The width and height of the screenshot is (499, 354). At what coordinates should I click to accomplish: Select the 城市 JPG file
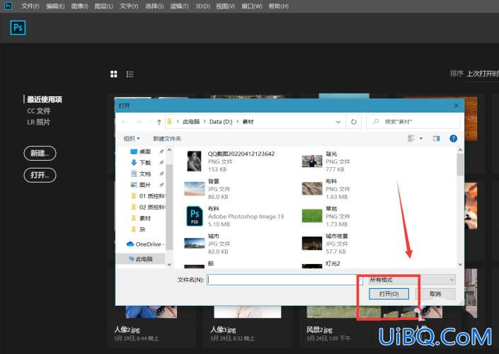pyautogui.click(x=207, y=244)
